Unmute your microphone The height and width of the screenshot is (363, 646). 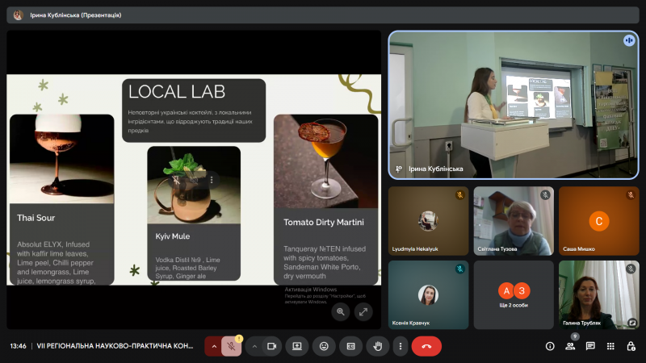pyautogui.click(x=232, y=346)
